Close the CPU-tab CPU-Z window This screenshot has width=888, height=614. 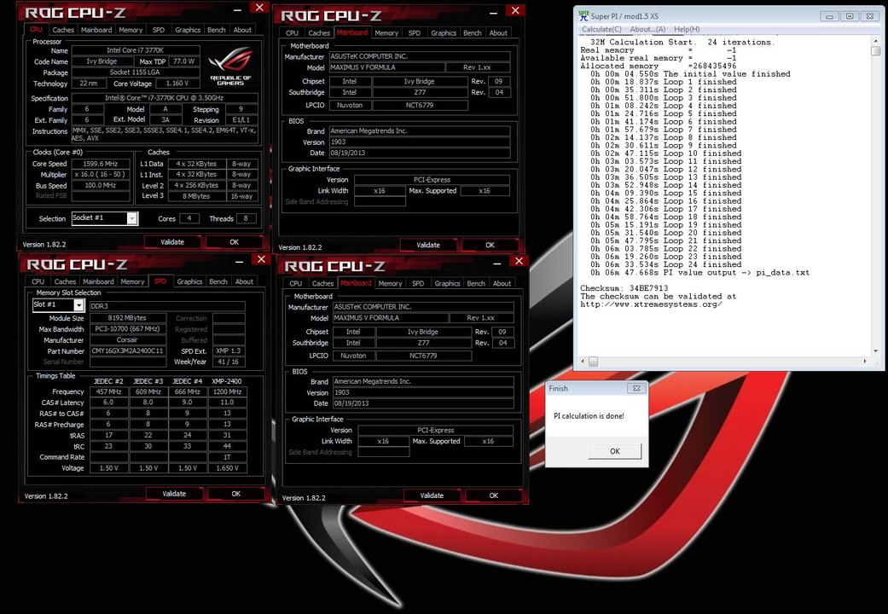(x=258, y=8)
